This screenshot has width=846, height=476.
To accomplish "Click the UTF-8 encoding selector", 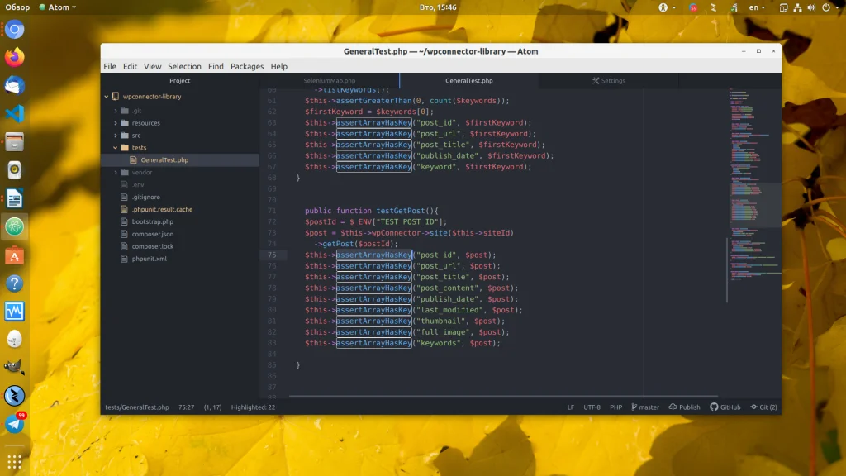I will tap(592, 407).
